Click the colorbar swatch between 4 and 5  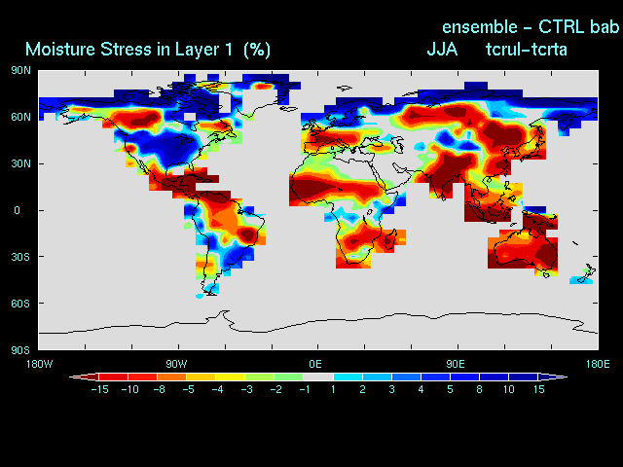pos(435,377)
